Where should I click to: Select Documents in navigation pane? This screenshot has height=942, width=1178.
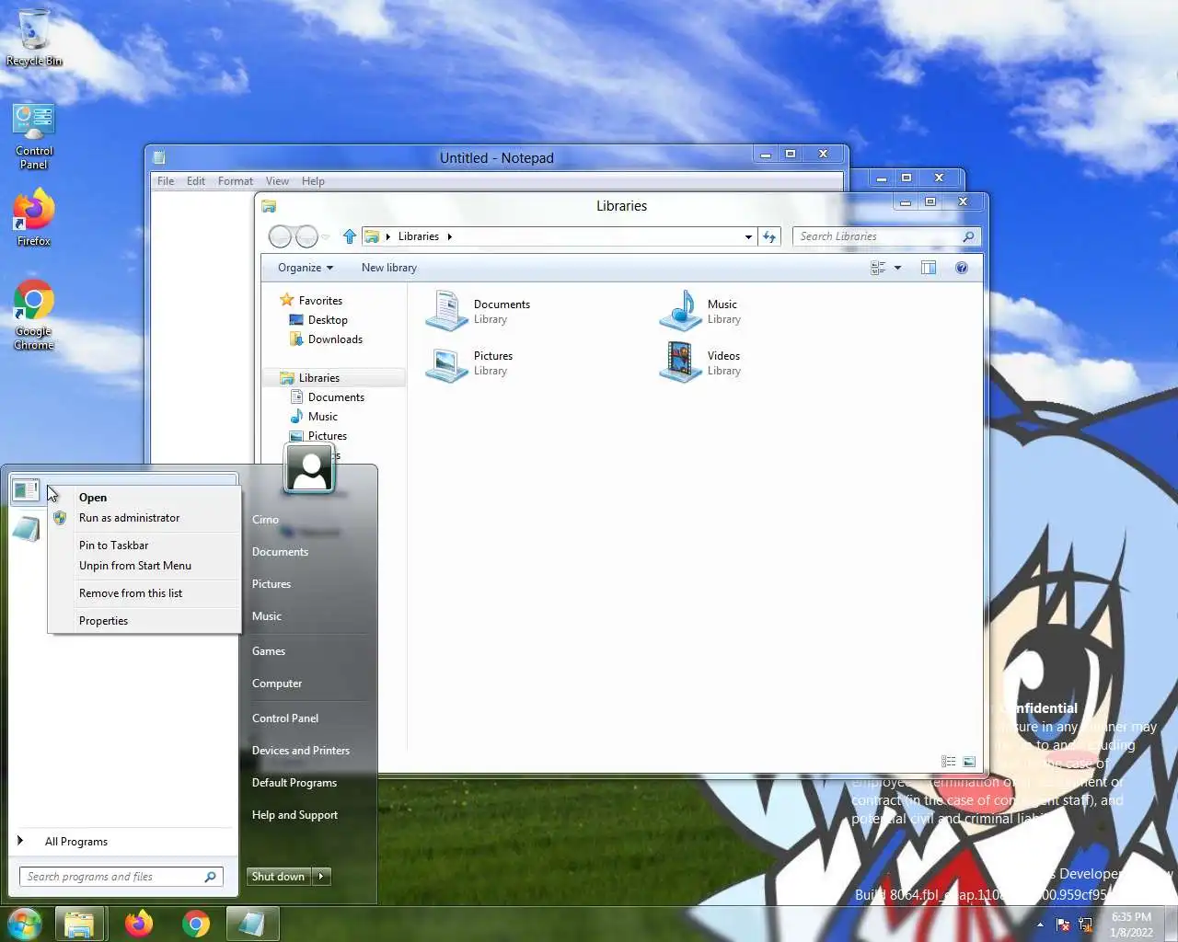(336, 397)
